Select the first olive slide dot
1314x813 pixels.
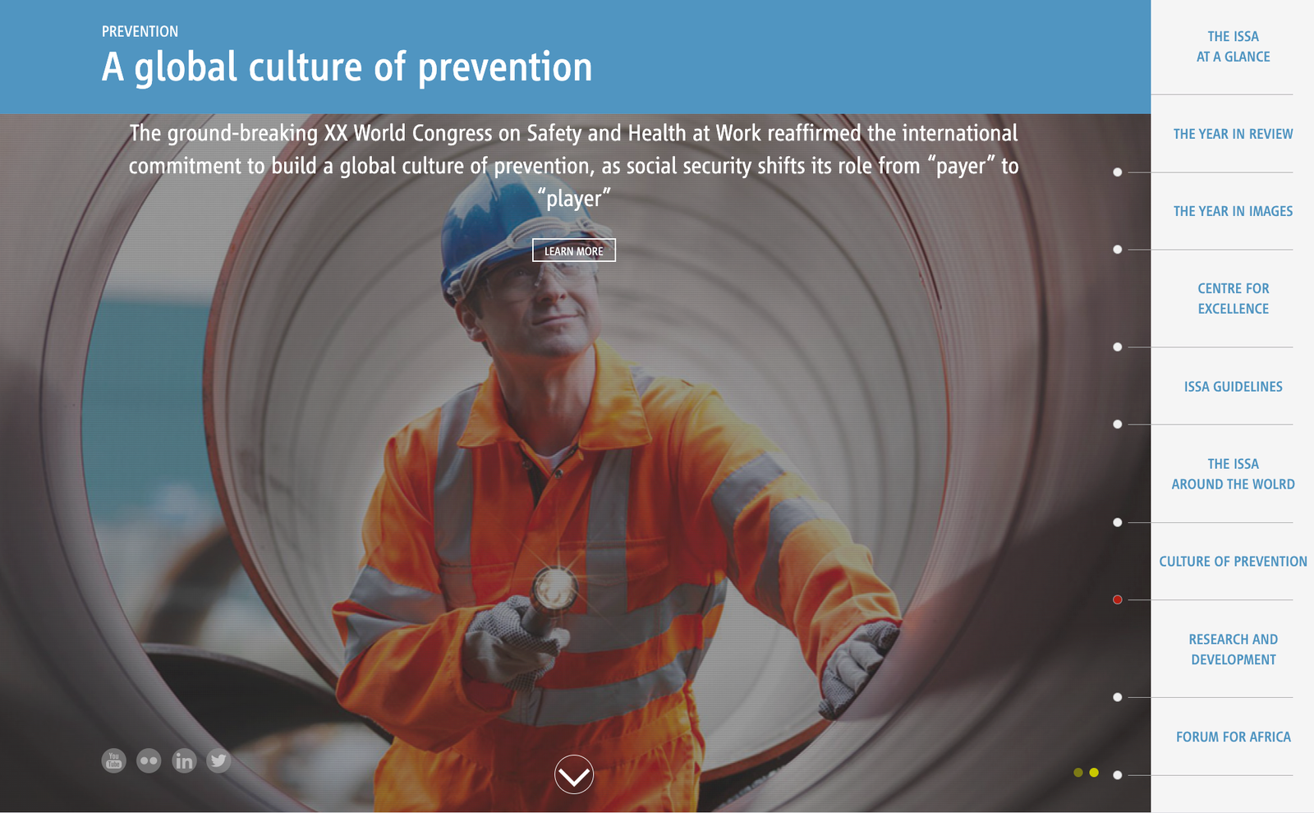coord(1078,773)
